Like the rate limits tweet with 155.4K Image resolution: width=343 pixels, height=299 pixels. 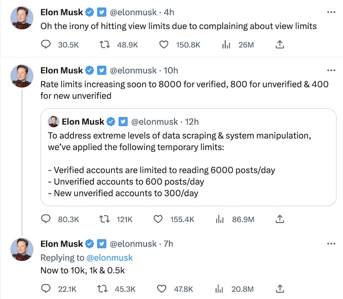click(158, 219)
